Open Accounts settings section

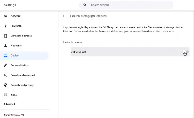16,46
